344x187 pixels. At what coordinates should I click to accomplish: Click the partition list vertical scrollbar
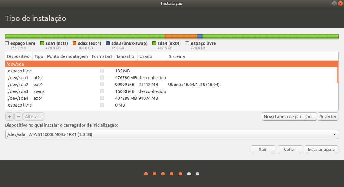[337, 74]
